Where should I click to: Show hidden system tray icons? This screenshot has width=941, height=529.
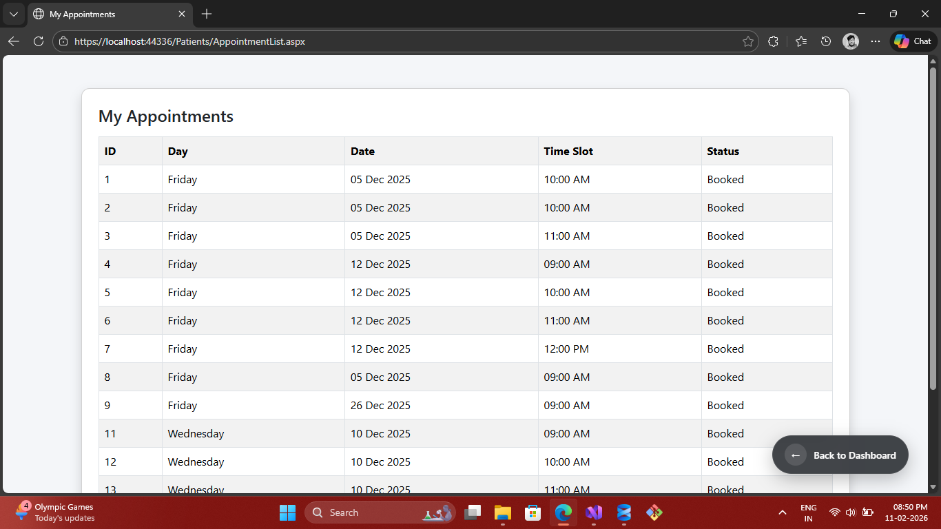pyautogui.click(x=783, y=512)
